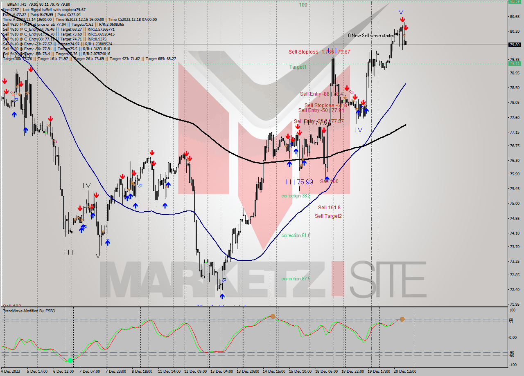Click the 75.00 price axis value
Image resolution: width=524 pixels, height=376 pixels.
pos(515,204)
